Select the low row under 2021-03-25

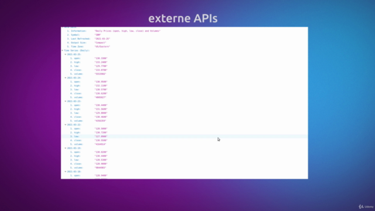tap(185, 66)
